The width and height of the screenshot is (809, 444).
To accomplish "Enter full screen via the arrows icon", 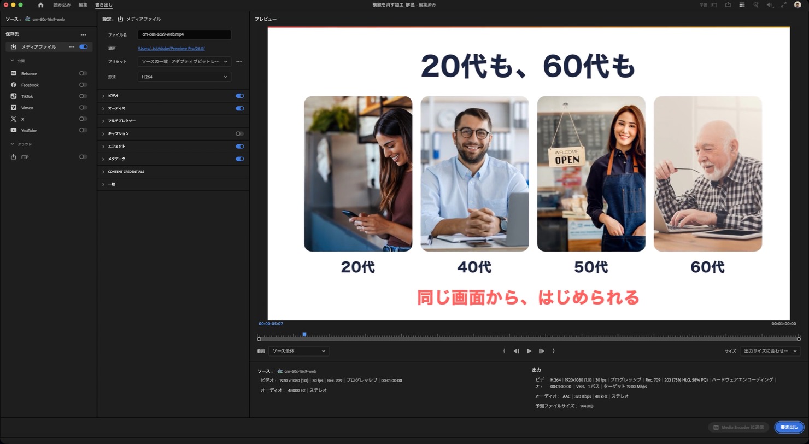I will pos(783,5).
